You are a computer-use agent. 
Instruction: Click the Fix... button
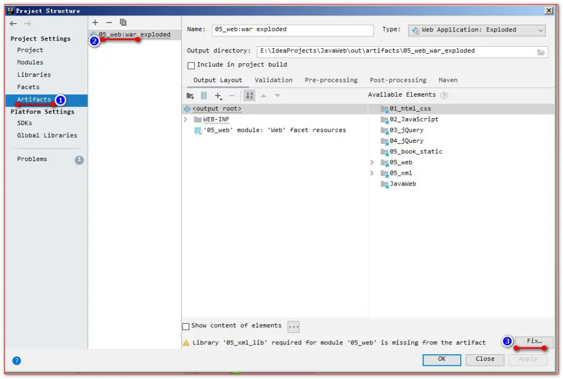point(534,342)
